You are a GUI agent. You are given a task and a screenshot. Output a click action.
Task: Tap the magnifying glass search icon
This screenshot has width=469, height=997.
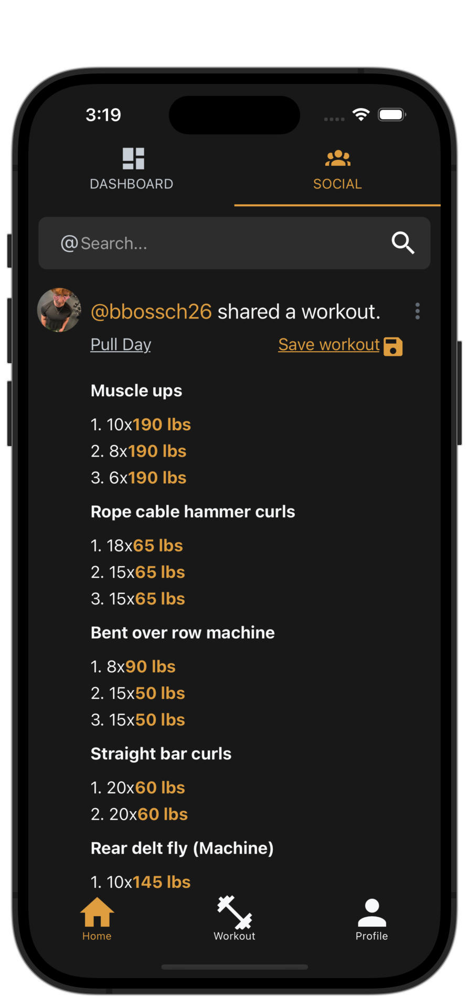tap(403, 243)
